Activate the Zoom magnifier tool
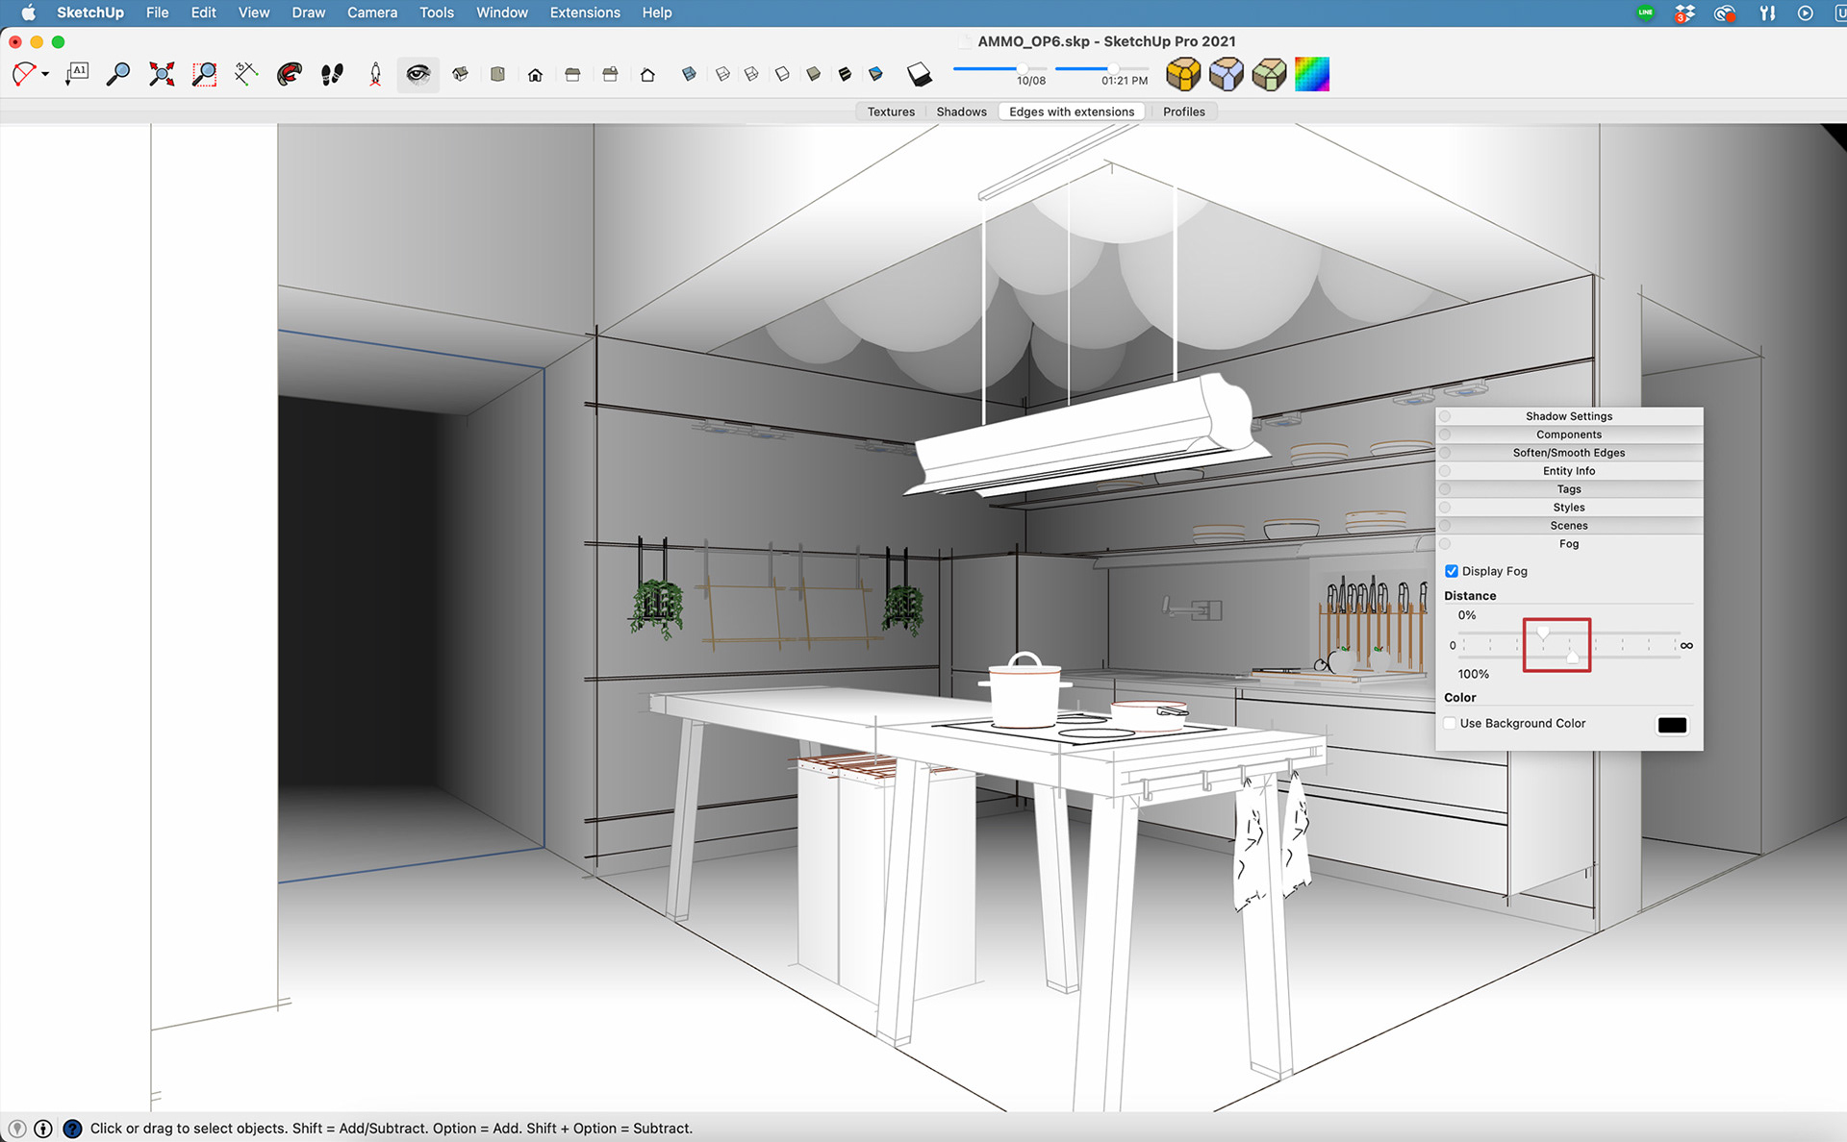 pos(118,74)
